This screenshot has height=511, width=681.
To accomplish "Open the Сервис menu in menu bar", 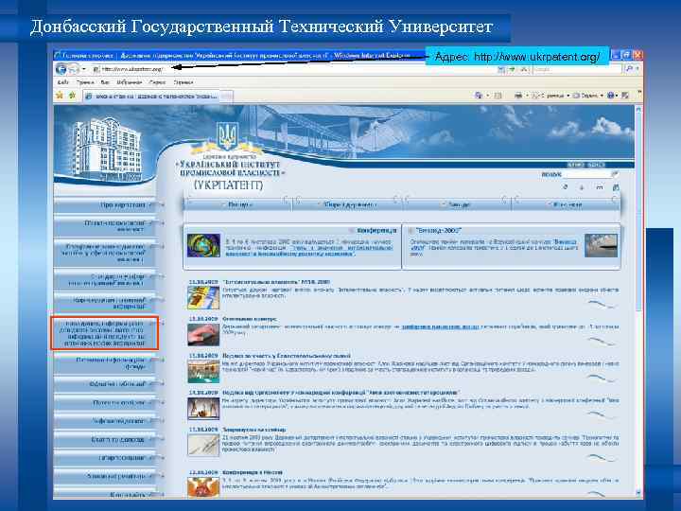I will tap(157, 82).
